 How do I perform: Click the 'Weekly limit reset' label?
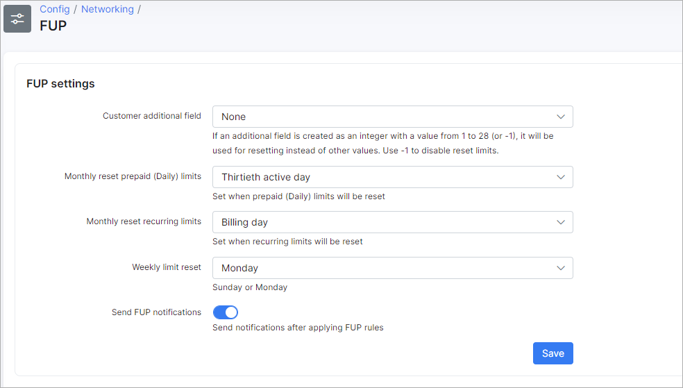[x=167, y=267]
